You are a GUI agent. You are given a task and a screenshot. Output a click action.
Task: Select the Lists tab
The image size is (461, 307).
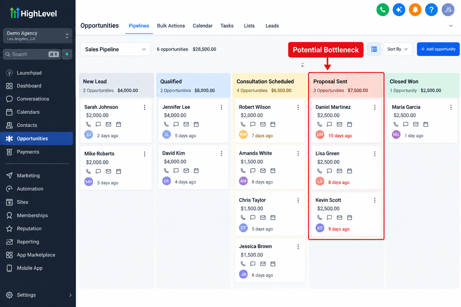click(x=249, y=26)
